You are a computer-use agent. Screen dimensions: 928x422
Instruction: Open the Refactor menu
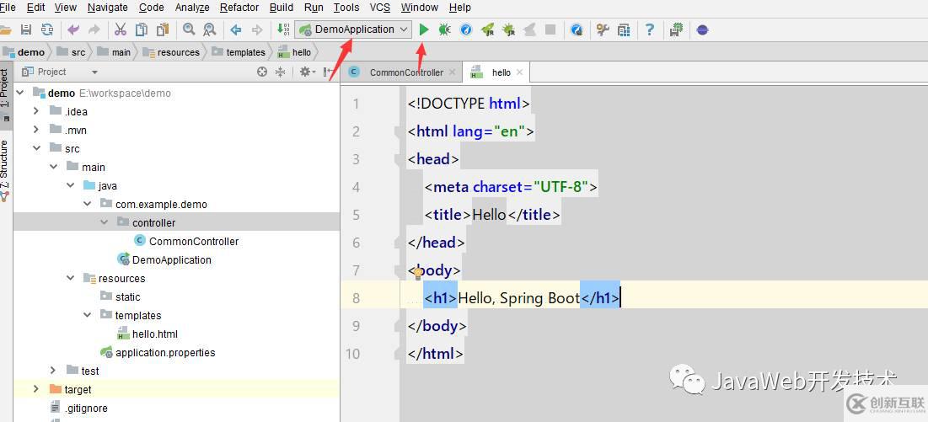tap(239, 8)
